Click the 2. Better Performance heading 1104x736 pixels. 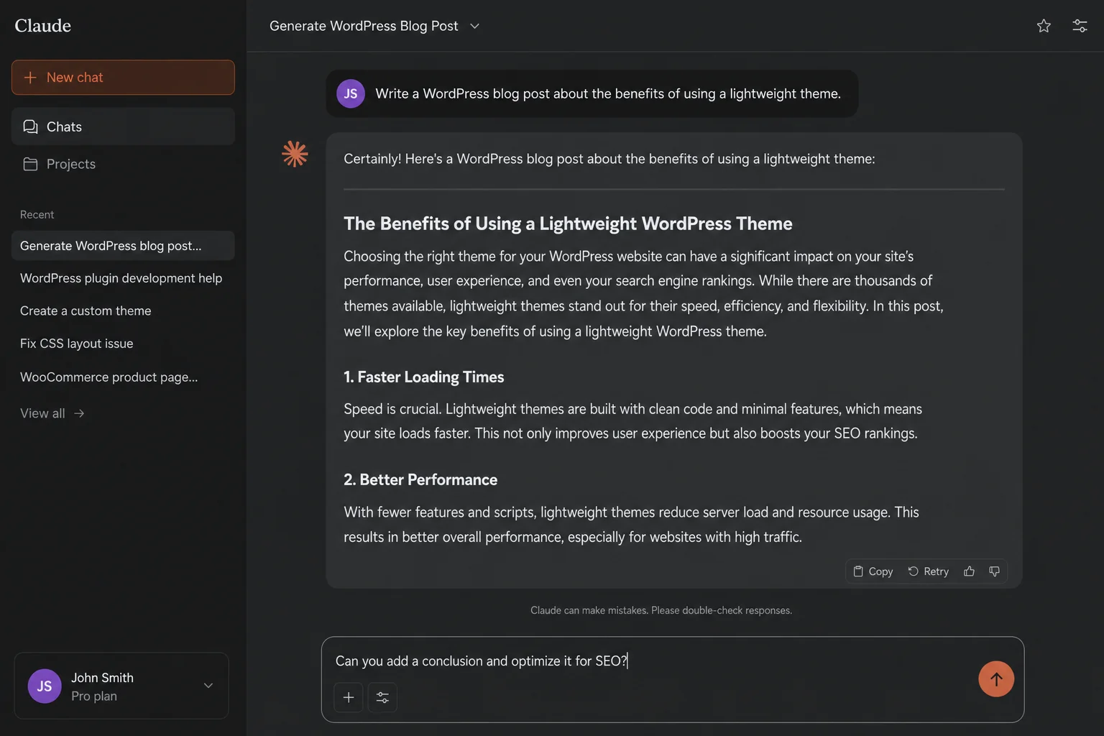click(420, 479)
